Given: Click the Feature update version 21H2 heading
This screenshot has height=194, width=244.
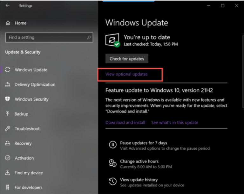Looking at the screenshot, I should (x=159, y=90).
